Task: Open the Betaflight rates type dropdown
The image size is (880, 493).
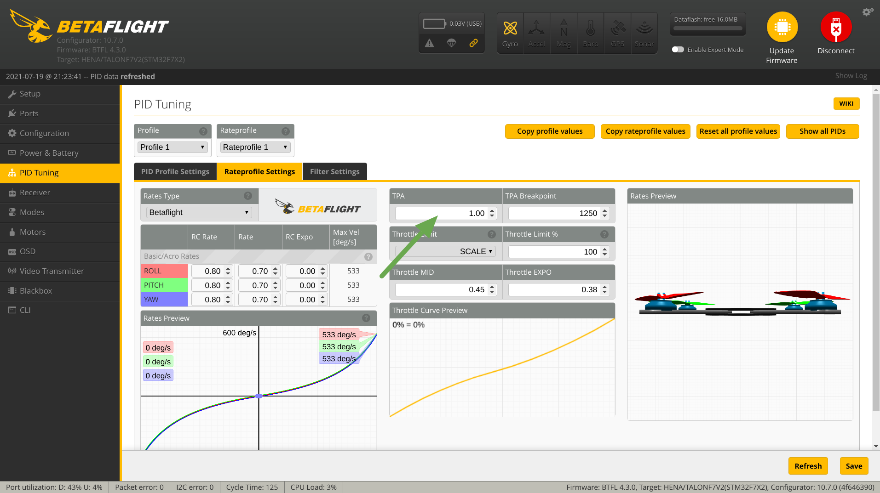Action: click(199, 212)
